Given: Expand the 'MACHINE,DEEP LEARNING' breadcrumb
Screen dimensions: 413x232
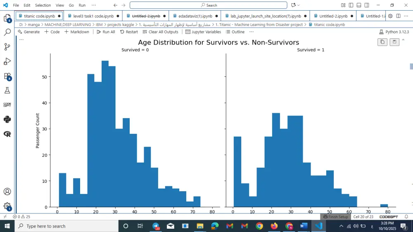Looking at the screenshot, I should click(68, 24).
